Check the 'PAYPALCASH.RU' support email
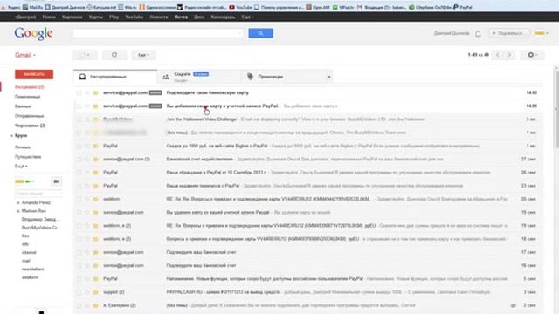Viewport: 559px width, 314px height. click(79, 292)
